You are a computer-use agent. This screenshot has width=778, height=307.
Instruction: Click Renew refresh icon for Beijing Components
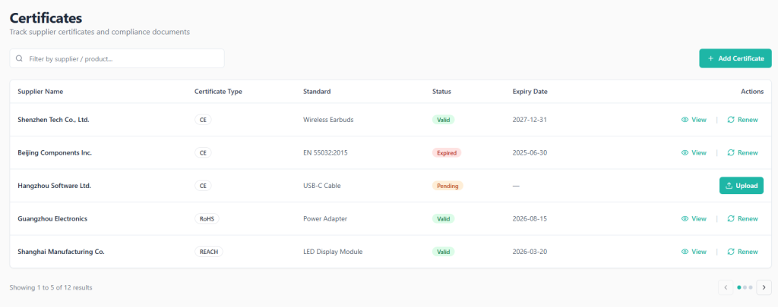pyautogui.click(x=731, y=152)
